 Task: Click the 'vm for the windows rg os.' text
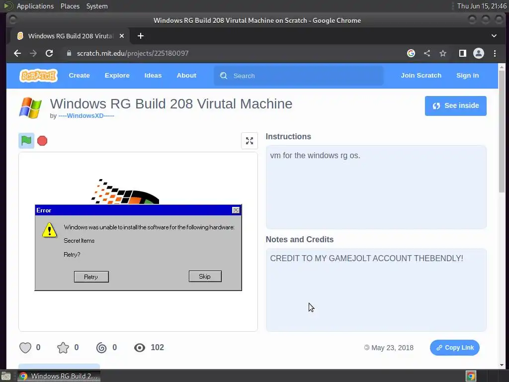tap(315, 155)
